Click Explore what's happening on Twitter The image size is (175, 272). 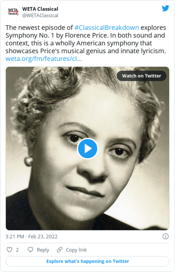tap(87, 261)
